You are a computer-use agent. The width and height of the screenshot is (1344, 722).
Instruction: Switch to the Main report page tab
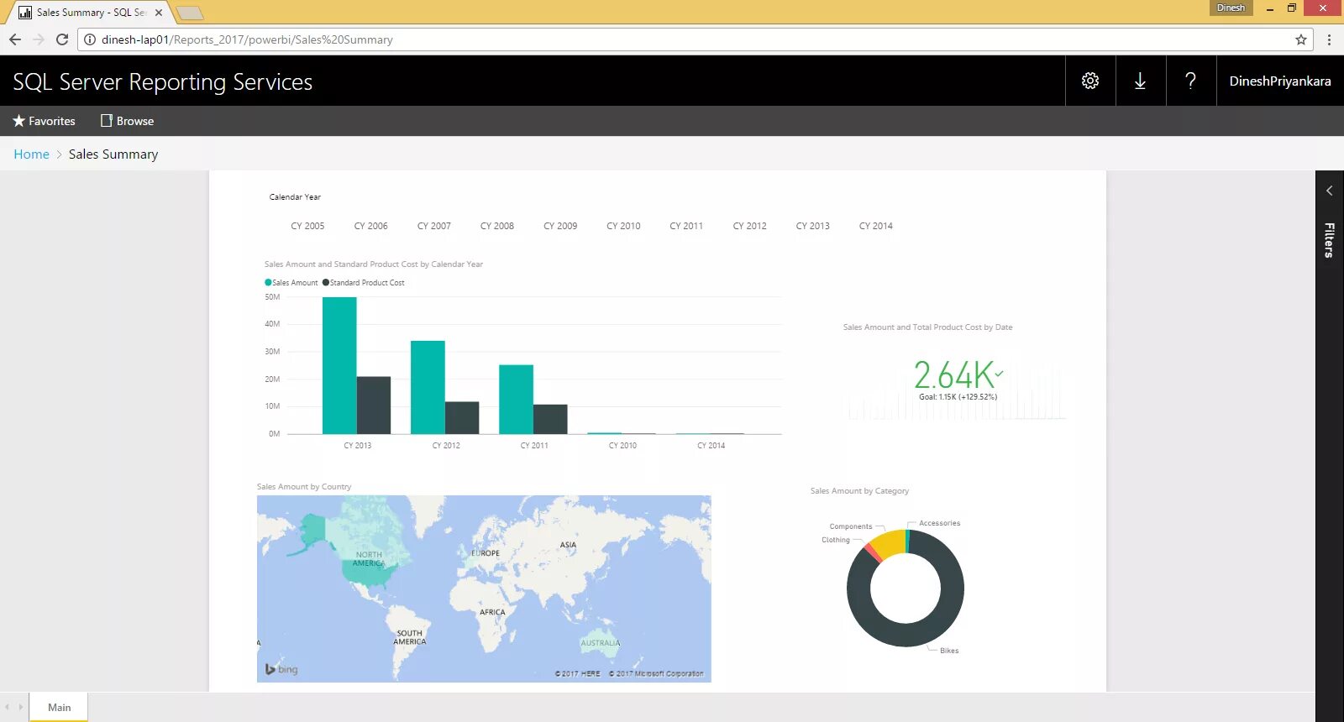59,707
